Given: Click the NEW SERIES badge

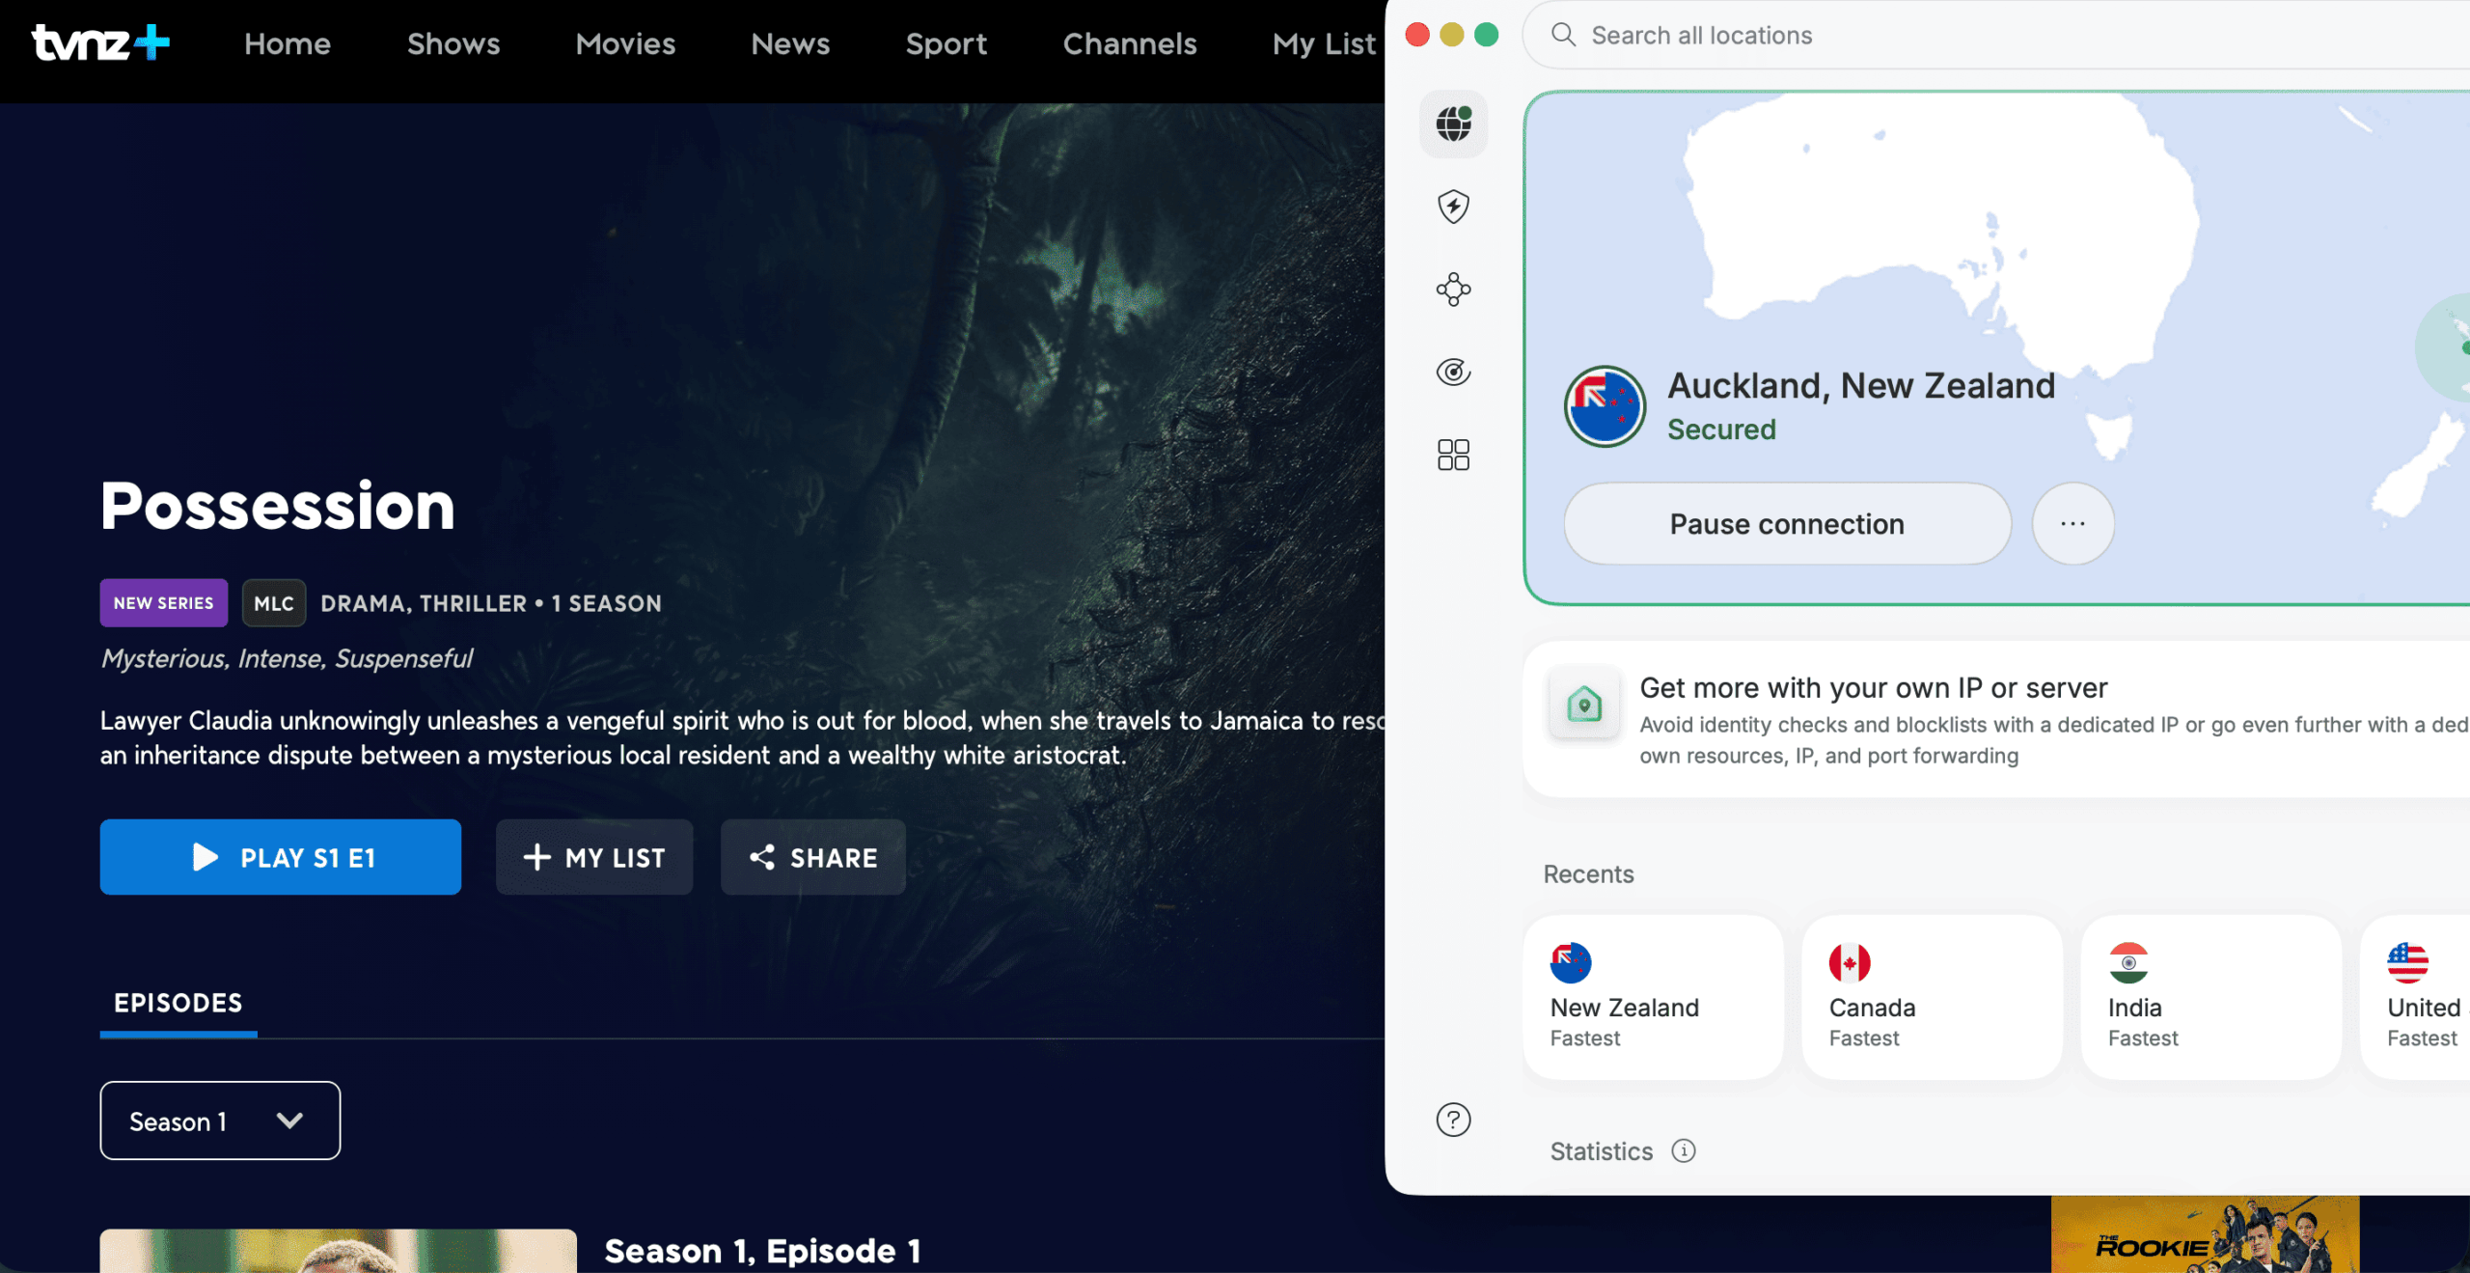Looking at the screenshot, I should coord(164,603).
